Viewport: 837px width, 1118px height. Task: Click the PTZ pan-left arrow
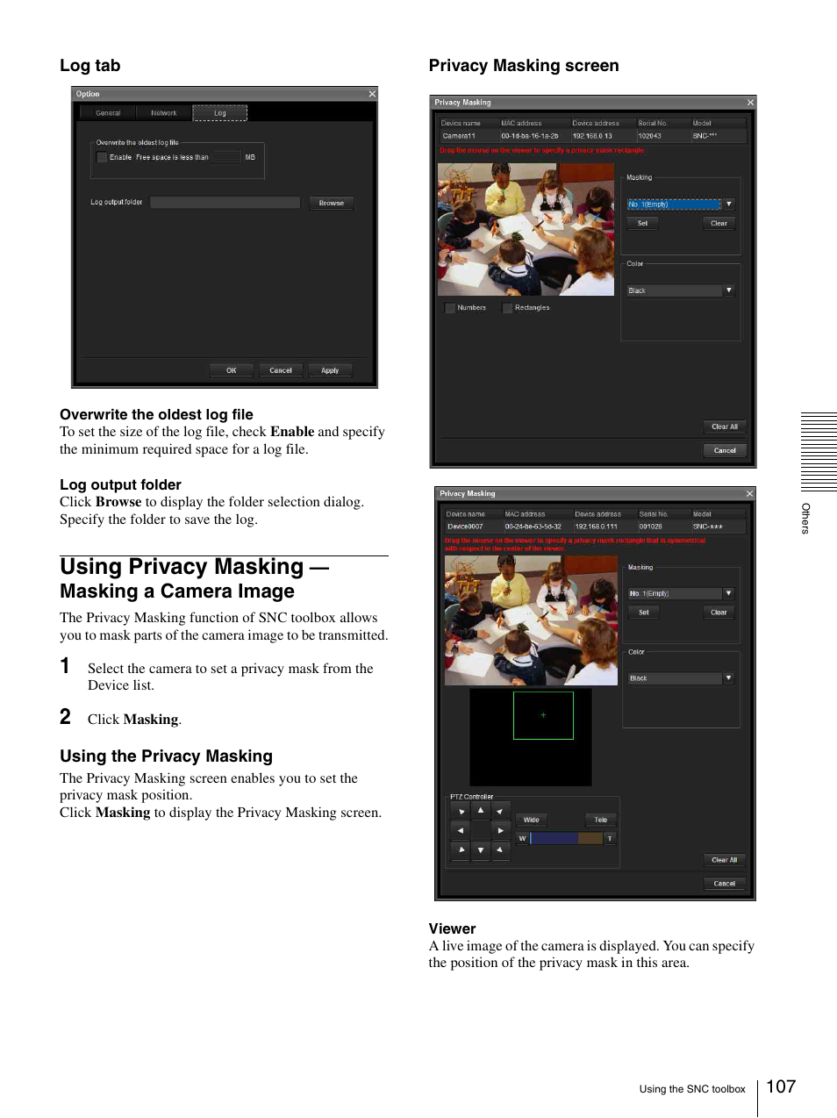(461, 830)
